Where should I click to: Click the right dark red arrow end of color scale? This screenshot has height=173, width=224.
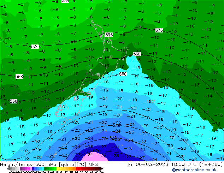click(101, 168)
